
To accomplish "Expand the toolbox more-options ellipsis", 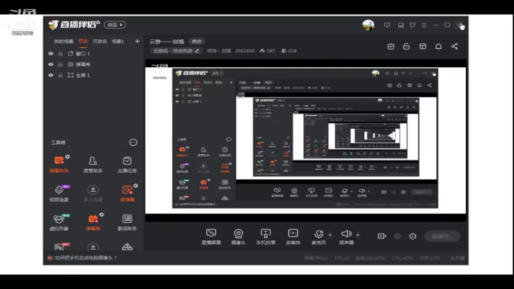I will [133, 142].
